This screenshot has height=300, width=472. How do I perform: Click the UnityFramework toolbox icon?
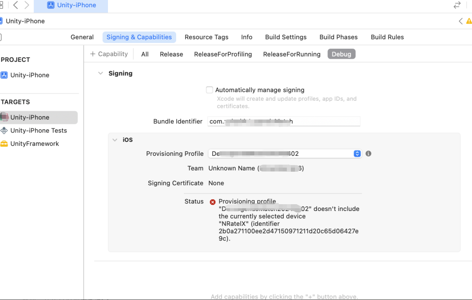click(4, 144)
